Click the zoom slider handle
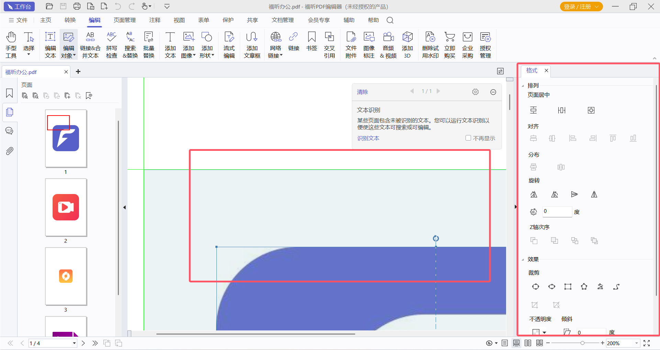This screenshot has width=660, height=350. pyautogui.click(x=582, y=343)
